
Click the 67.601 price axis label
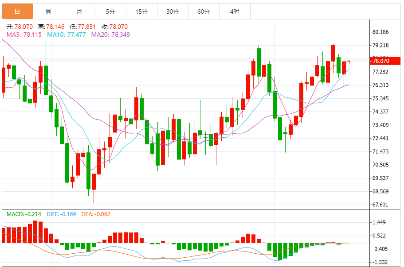pos(381,205)
